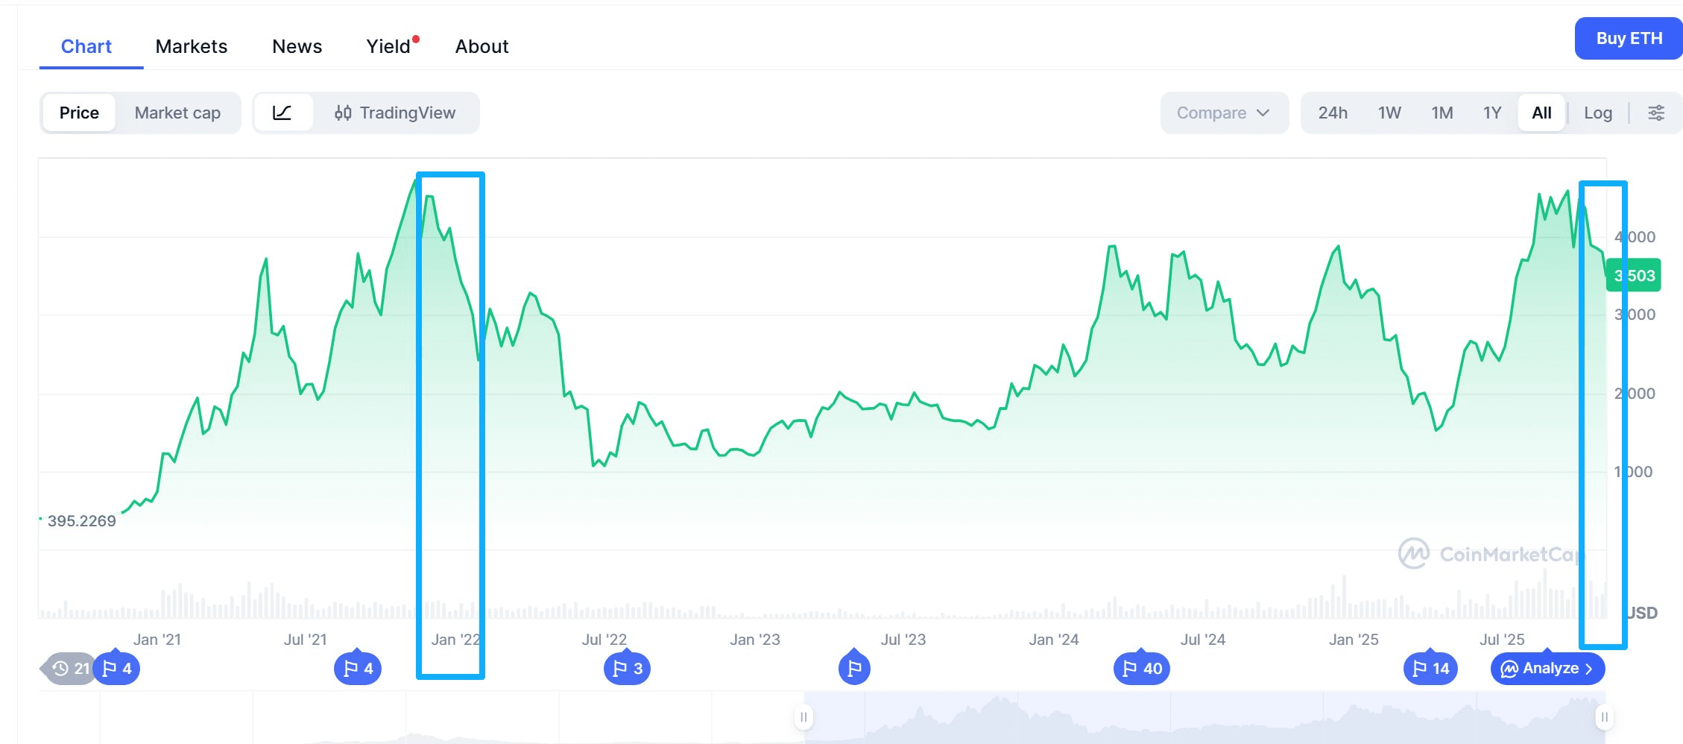Switch to the Markets tab

191,46
